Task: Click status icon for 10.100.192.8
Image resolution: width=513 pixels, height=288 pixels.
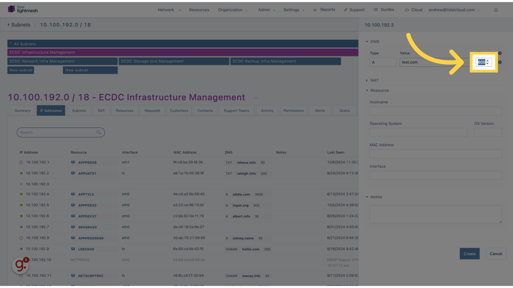Action: (x=21, y=238)
